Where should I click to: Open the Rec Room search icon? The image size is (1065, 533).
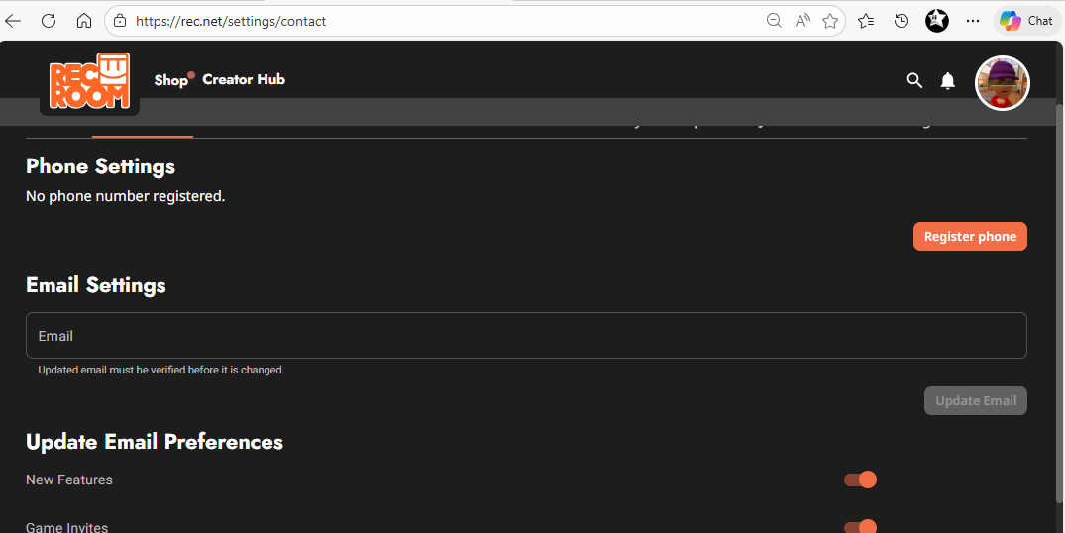coord(914,80)
